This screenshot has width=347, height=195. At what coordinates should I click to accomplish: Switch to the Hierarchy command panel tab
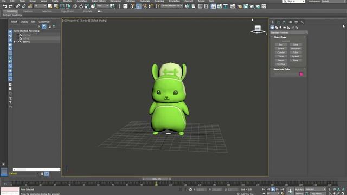[x=284, y=22]
